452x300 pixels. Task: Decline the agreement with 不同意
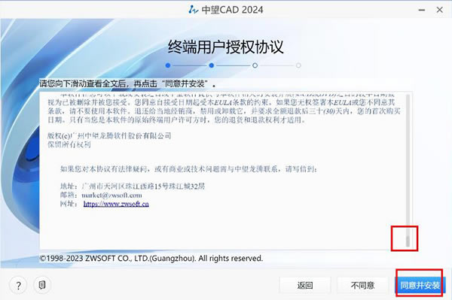362,285
